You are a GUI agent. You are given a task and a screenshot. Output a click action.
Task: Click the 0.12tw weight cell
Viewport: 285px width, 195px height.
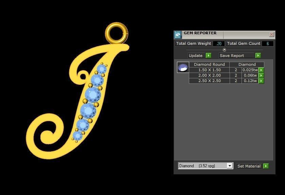click(250, 81)
